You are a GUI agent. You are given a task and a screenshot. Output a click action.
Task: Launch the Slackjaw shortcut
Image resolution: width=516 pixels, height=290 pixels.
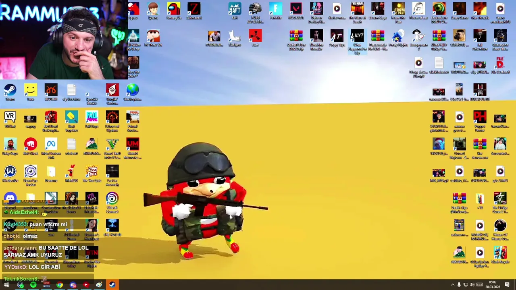tap(235, 38)
